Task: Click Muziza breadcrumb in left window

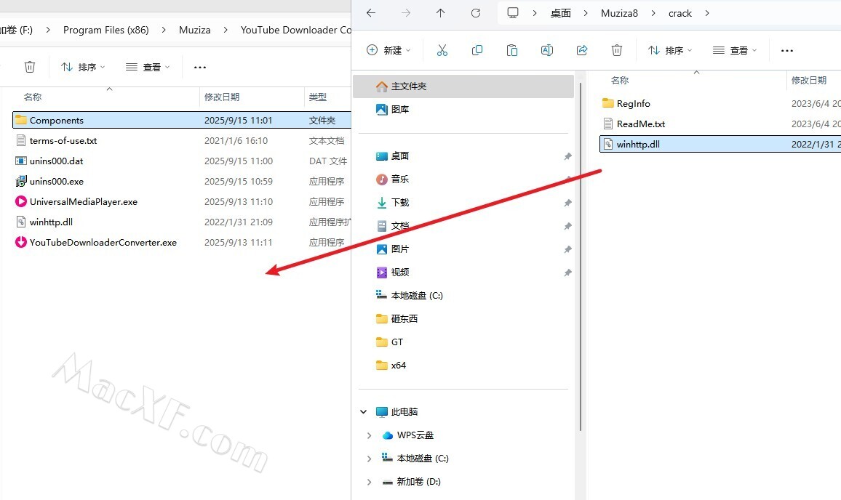Action: 195,30
